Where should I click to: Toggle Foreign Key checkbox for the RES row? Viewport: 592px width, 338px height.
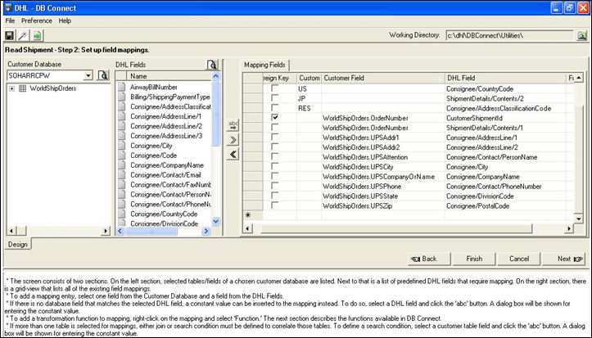pos(275,108)
